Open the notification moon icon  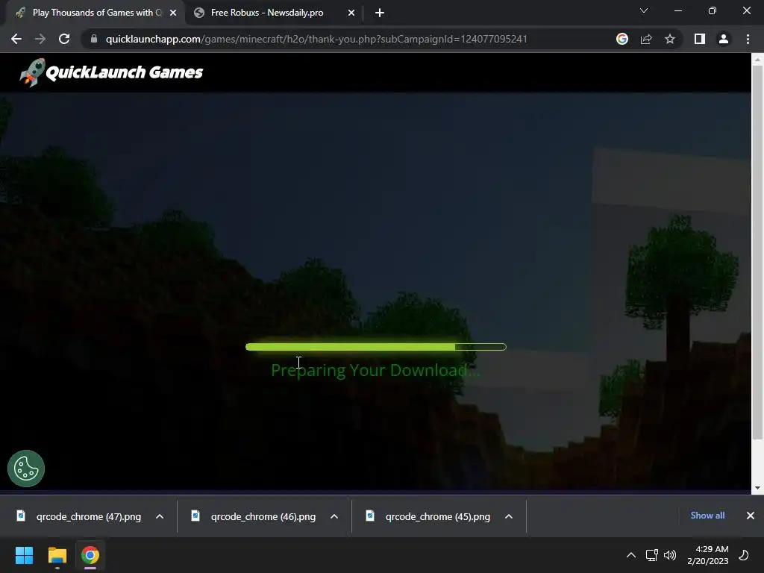(x=744, y=555)
